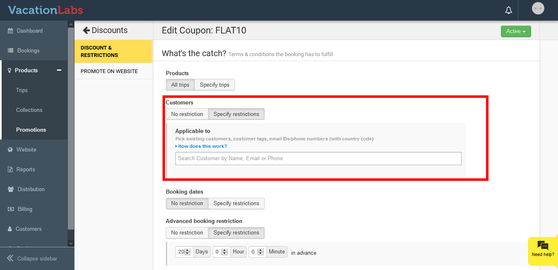Viewport: 558px width, 270px height.
Task: Click the Dashboard calendar icon in sidebar
Action: (x=10, y=31)
